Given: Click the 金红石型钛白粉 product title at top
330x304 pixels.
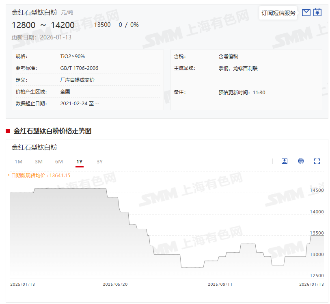Looking at the screenshot, I should pos(35,13).
